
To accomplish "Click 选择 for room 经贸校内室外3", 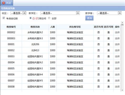I will pyautogui.click(x=117, y=68).
